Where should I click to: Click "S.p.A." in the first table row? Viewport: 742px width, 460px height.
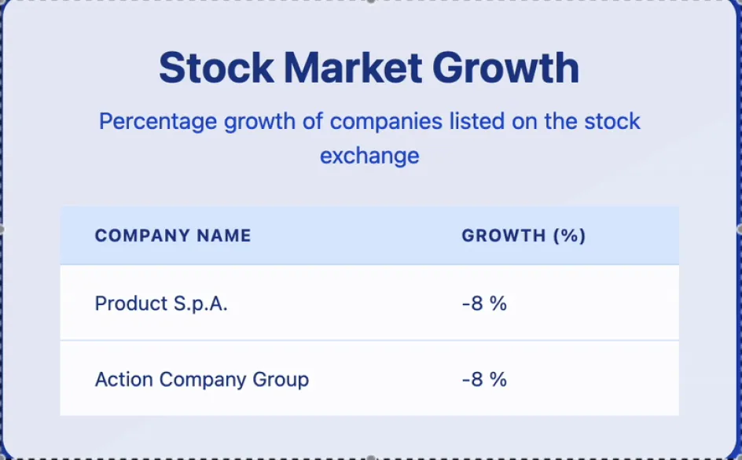click(x=200, y=304)
